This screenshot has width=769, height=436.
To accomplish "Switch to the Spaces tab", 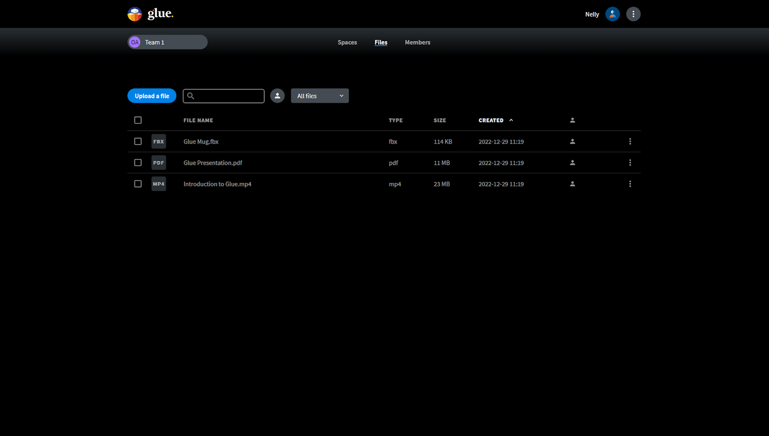I will 347,42.
